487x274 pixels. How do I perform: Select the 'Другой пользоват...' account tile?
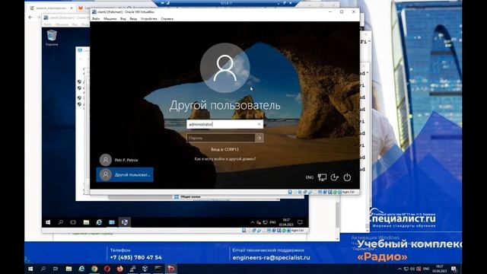tap(125, 174)
